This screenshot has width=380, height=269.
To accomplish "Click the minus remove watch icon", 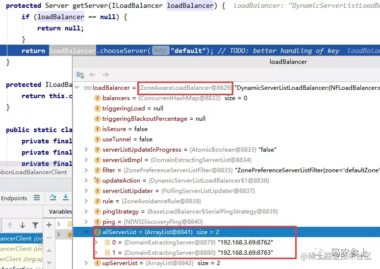I will coord(49,238).
